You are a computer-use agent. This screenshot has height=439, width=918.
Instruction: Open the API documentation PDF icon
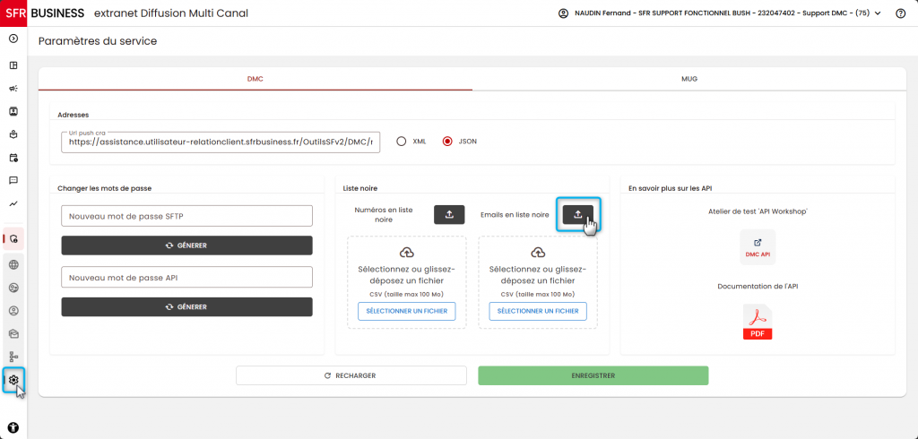(758, 322)
